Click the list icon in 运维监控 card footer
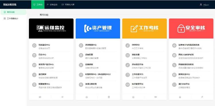215x106 pixels. [x=62, y=97]
